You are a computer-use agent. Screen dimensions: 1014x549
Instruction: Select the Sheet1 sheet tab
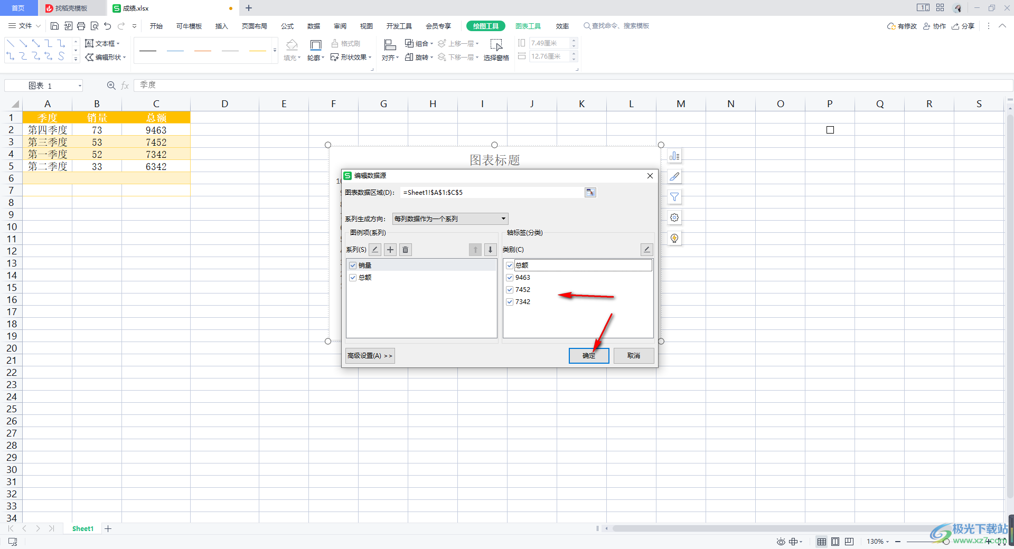click(x=83, y=528)
